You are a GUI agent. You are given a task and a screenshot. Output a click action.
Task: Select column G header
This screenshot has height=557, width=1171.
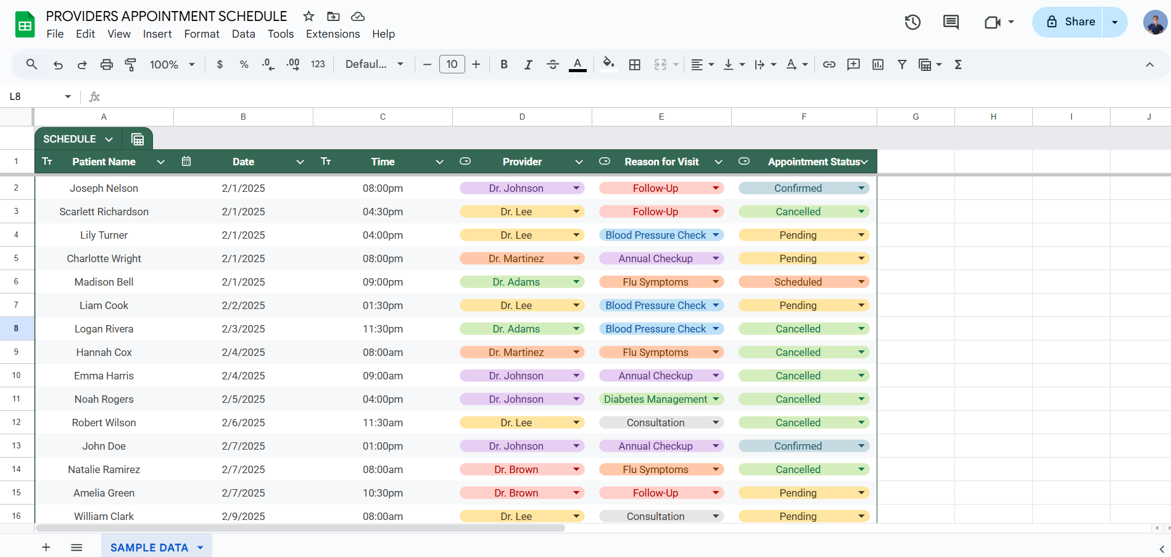coord(916,117)
